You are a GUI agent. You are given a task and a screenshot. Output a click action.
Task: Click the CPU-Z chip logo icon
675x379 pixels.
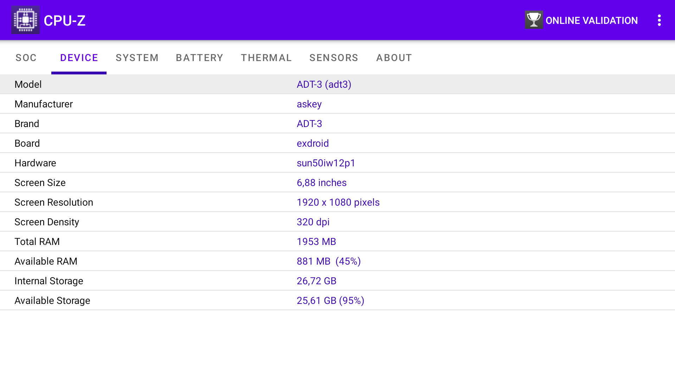25,20
